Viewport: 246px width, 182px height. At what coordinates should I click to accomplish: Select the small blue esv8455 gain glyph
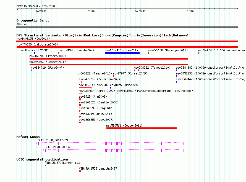pyautogui.click(x=111, y=88)
